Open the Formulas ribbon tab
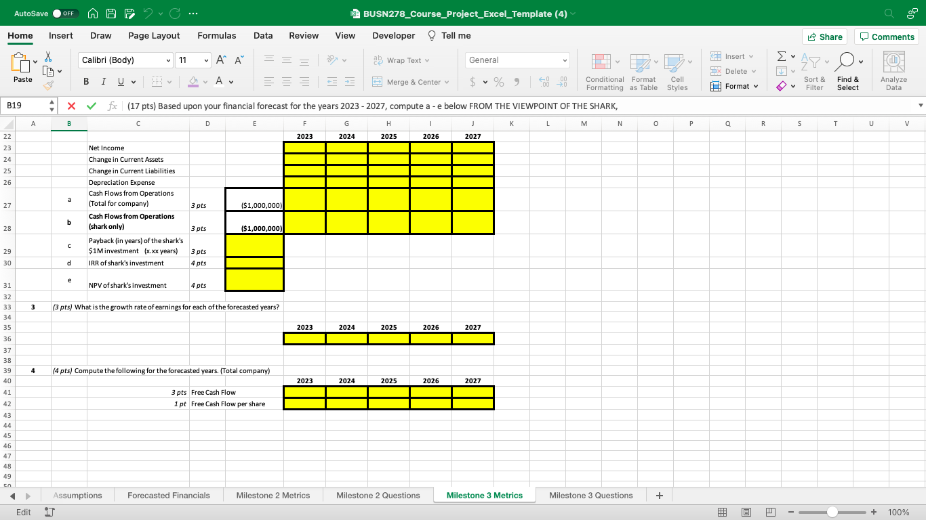This screenshot has width=926, height=520. tap(217, 35)
